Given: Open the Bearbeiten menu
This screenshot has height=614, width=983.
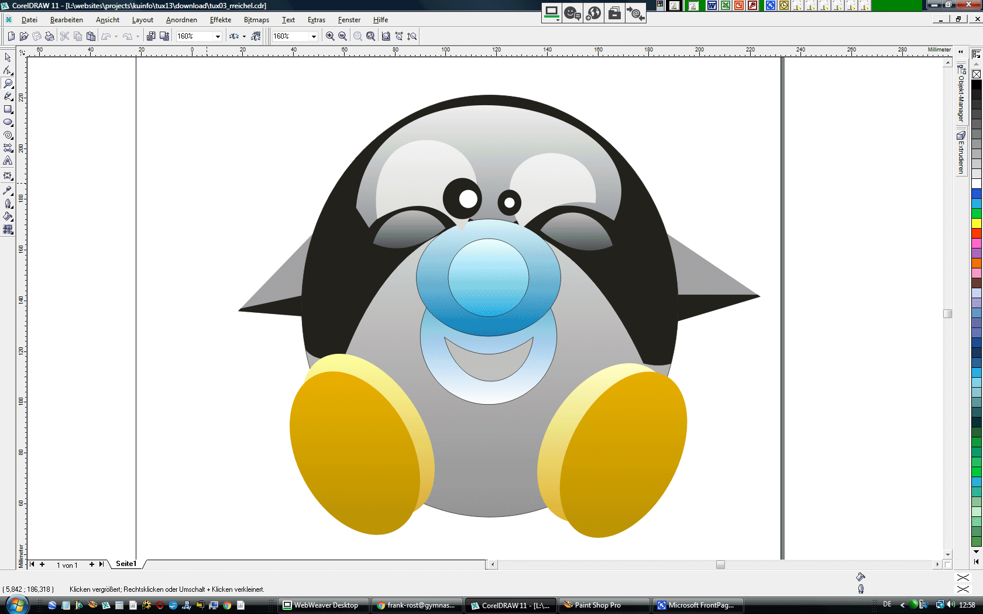Looking at the screenshot, I should [67, 20].
